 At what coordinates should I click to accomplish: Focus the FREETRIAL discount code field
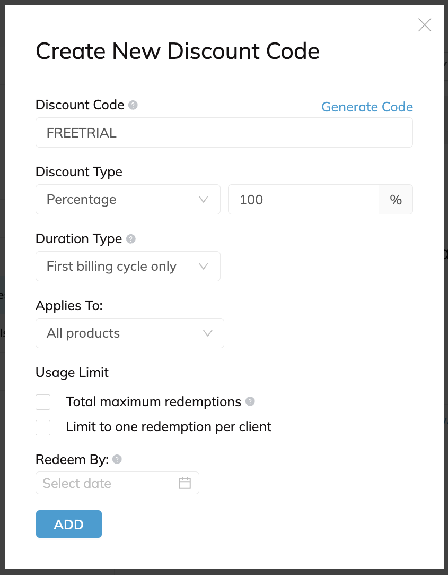pos(224,133)
